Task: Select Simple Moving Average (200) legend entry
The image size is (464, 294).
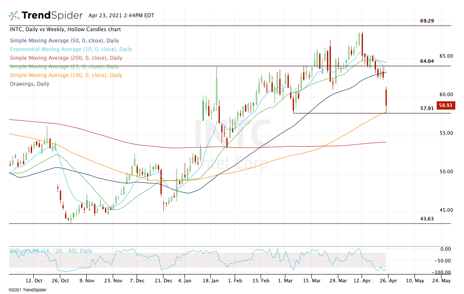Action: (x=66, y=58)
